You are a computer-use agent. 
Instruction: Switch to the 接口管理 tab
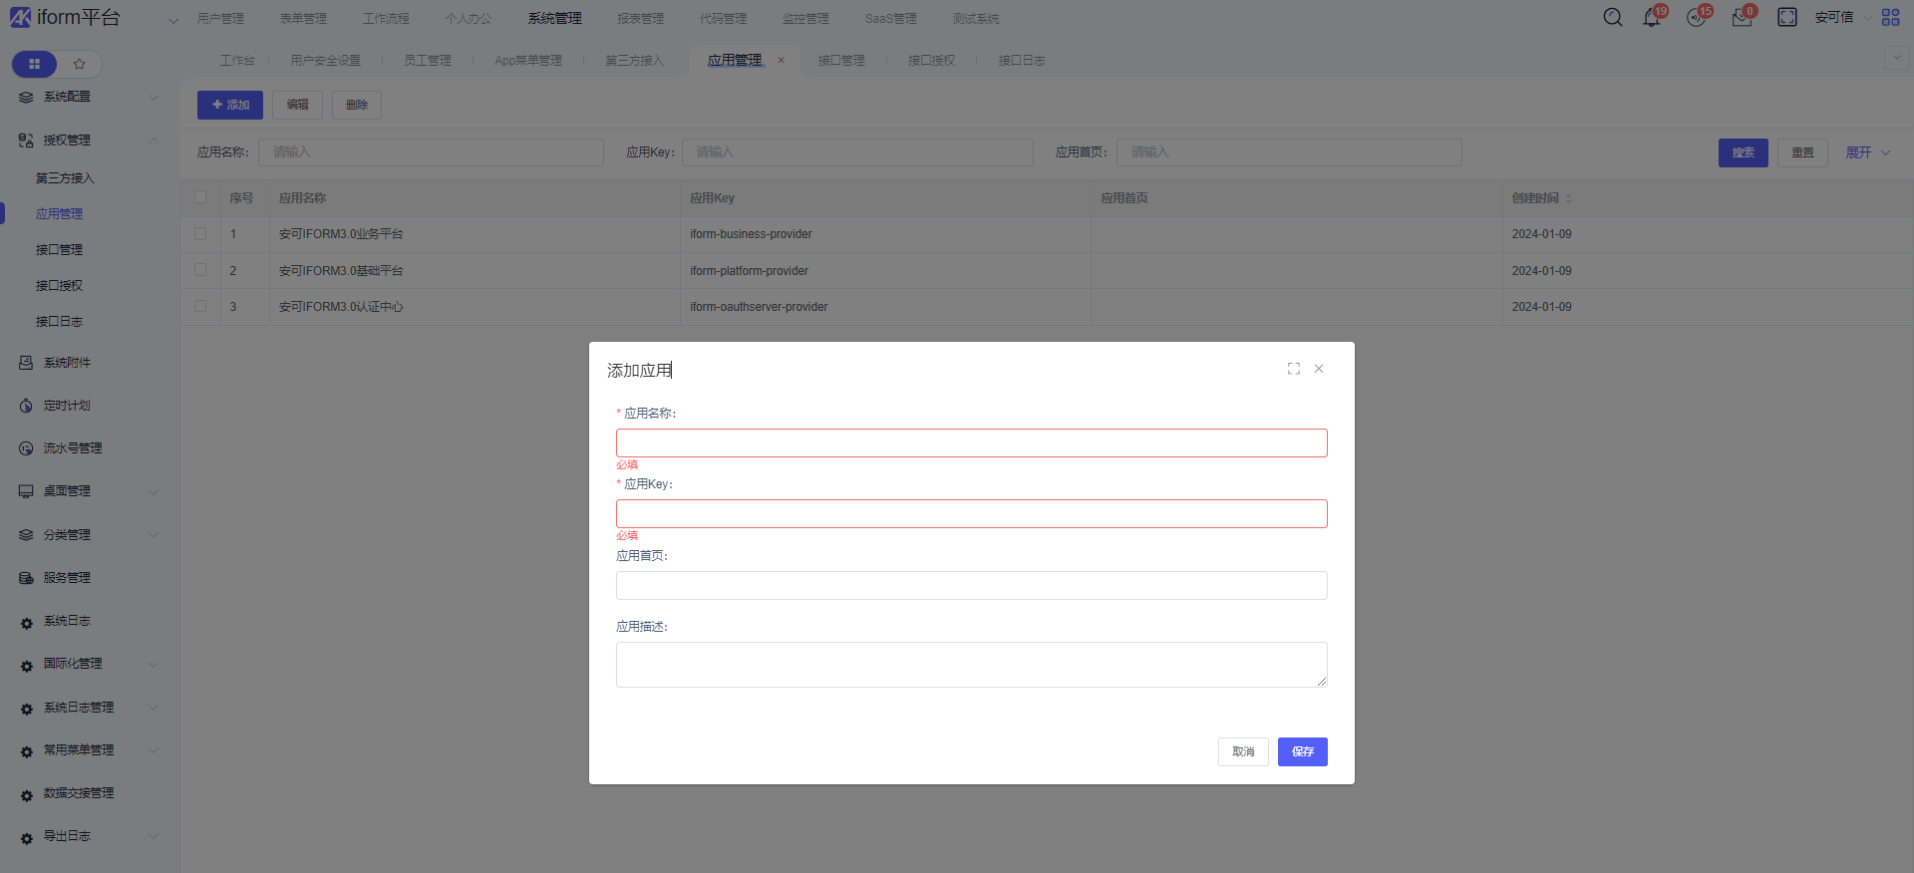point(841,61)
